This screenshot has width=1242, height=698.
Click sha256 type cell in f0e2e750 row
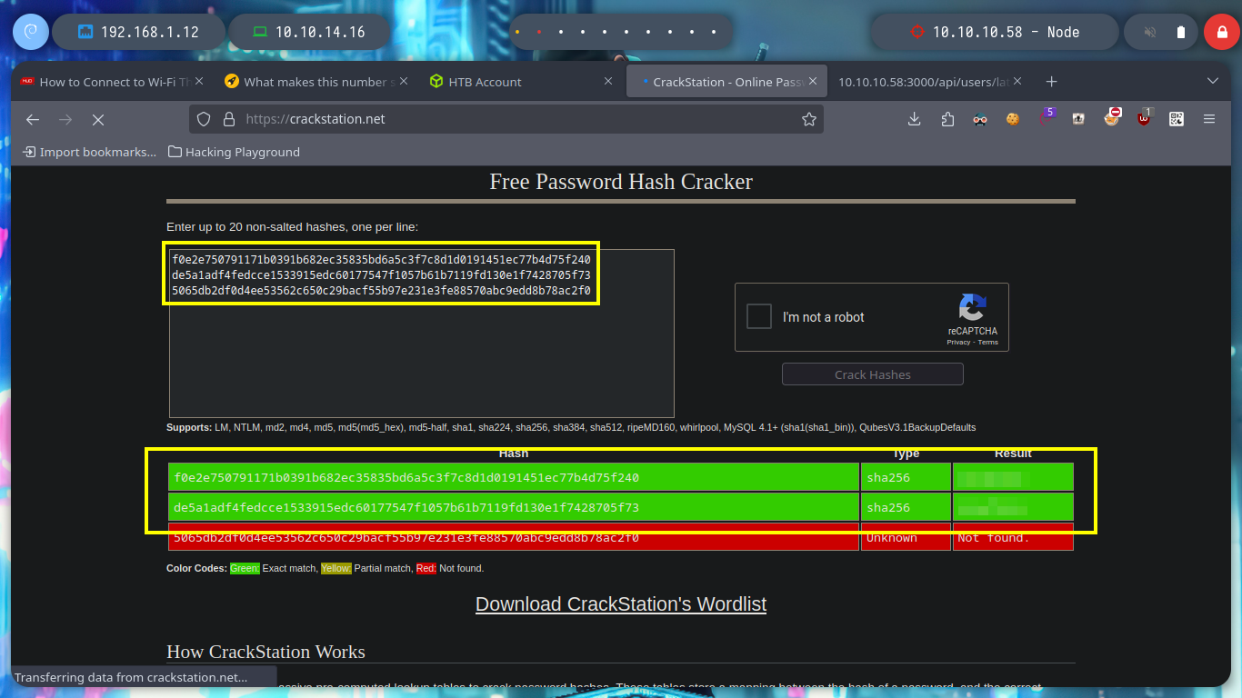tap(906, 477)
